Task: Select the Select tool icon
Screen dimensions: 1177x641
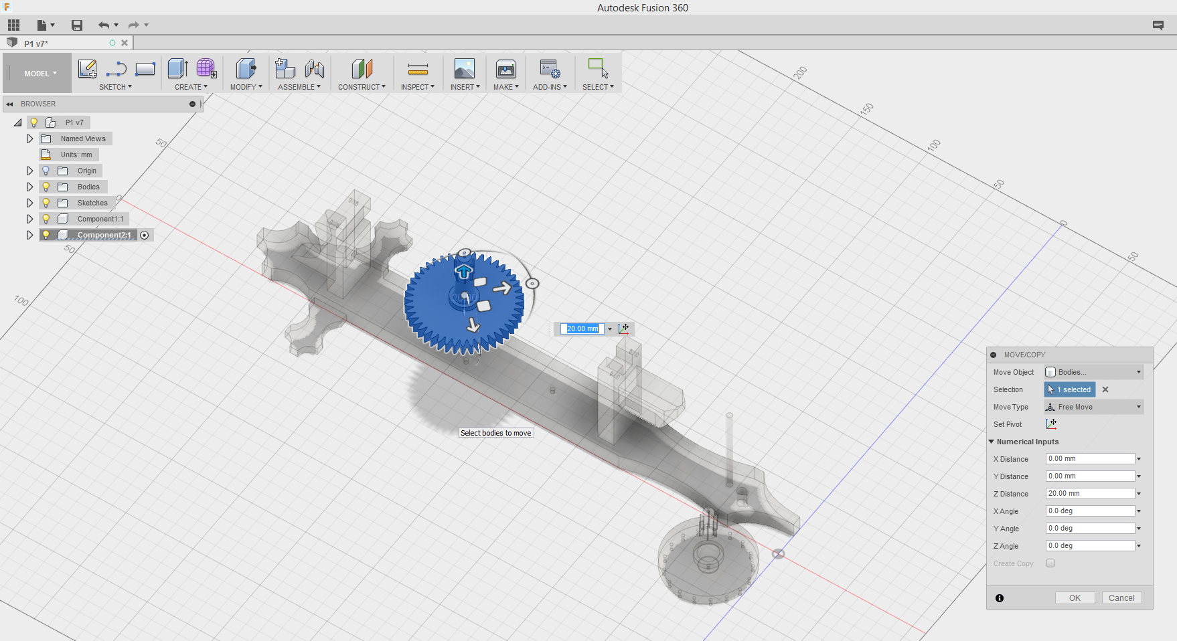Action: [x=598, y=68]
